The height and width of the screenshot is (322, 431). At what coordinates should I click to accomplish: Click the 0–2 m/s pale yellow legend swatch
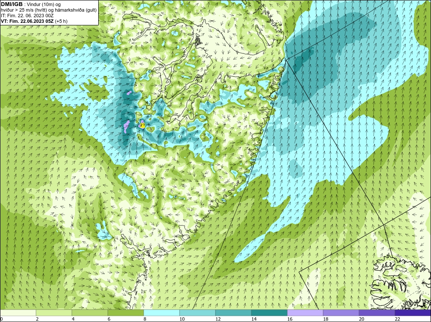tap(18, 313)
